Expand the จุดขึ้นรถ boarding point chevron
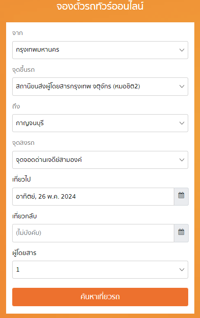 pos(182,87)
